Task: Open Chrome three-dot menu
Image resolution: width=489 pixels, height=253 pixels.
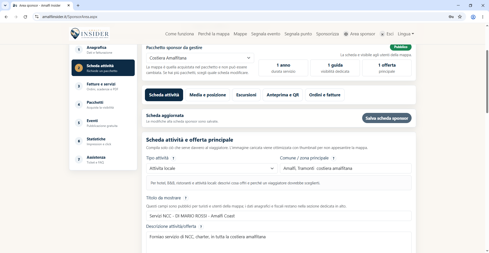Action: (x=483, y=17)
